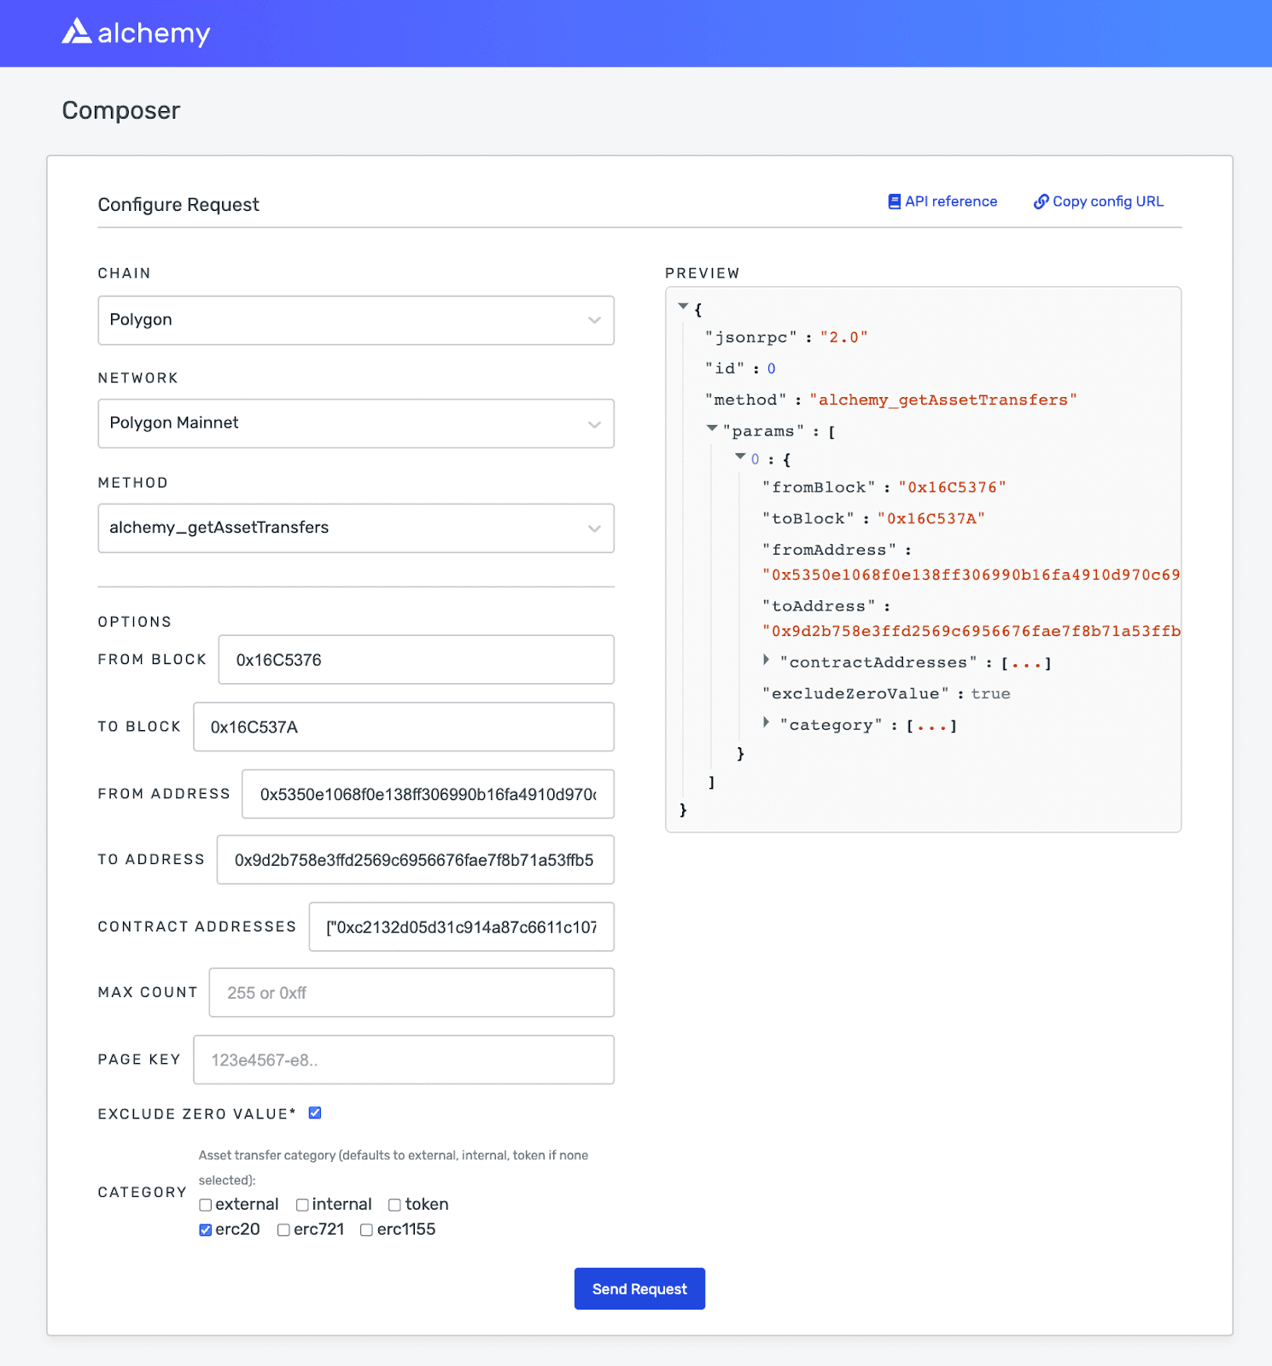This screenshot has width=1272, height=1366.
Task: Open the API reference link
Action: (951, 201)
